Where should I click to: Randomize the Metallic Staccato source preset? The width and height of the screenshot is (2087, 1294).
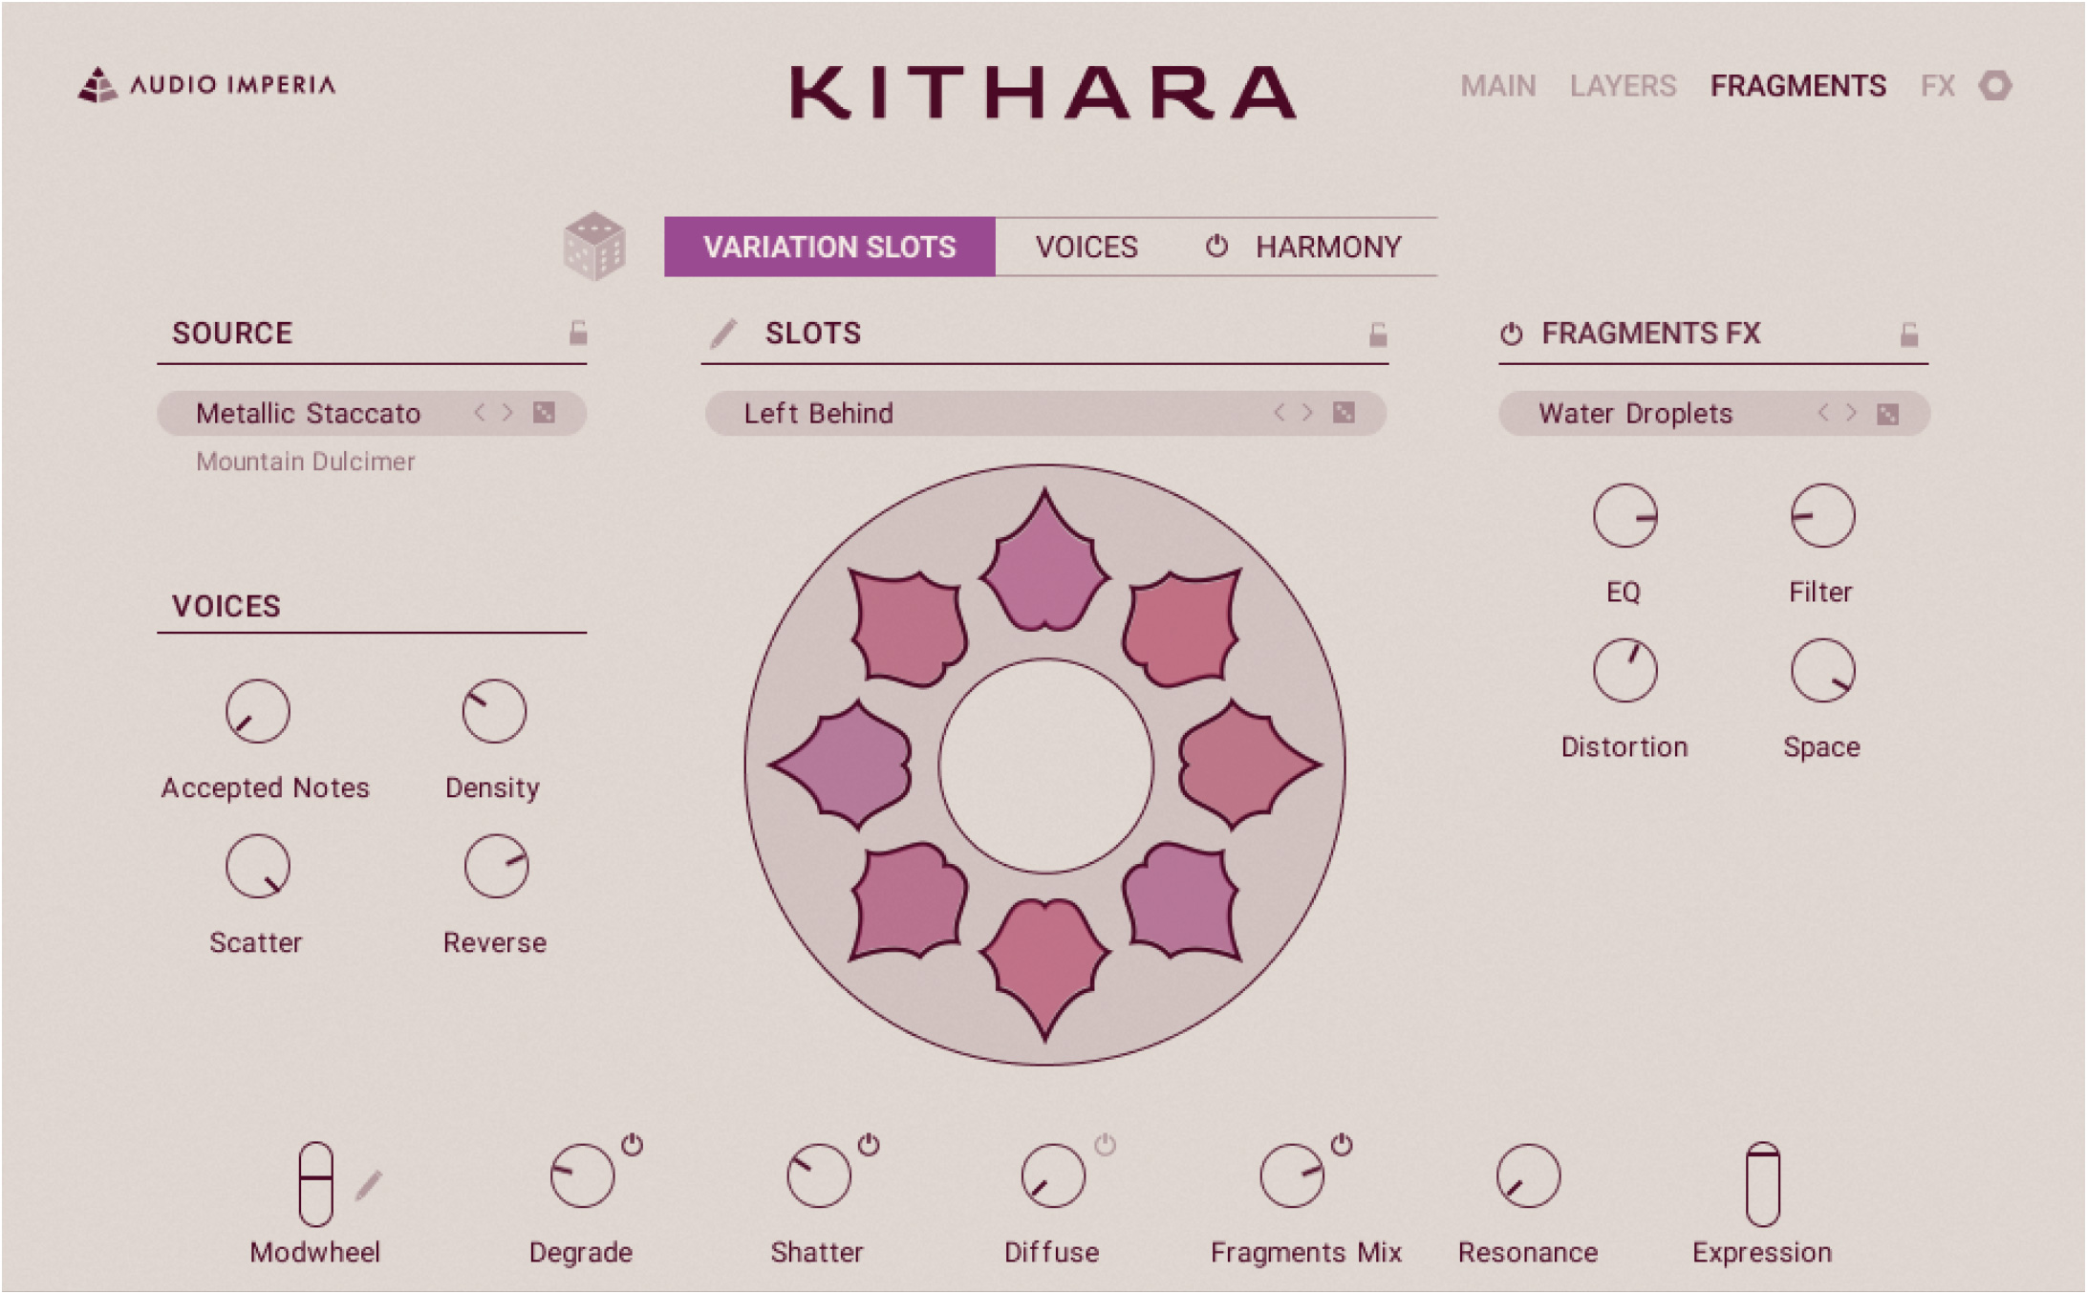coord(544,413)
